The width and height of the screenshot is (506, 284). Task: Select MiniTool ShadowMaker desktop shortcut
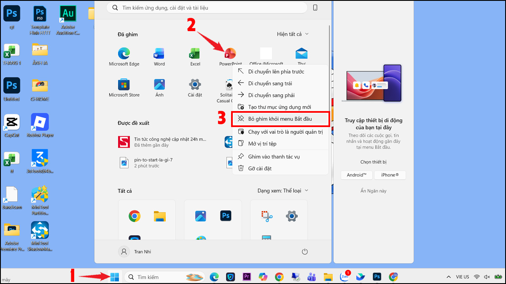[x=40, y=236]
